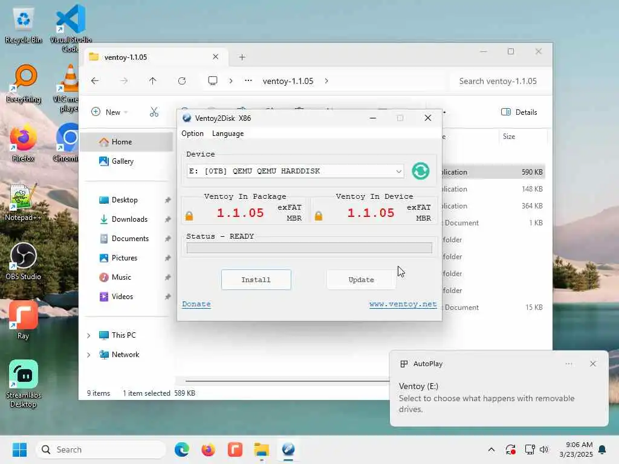619x464 pixels.
Task: Click the lock icon under Ventoy In Package
Action: click(x=189, y=216)
